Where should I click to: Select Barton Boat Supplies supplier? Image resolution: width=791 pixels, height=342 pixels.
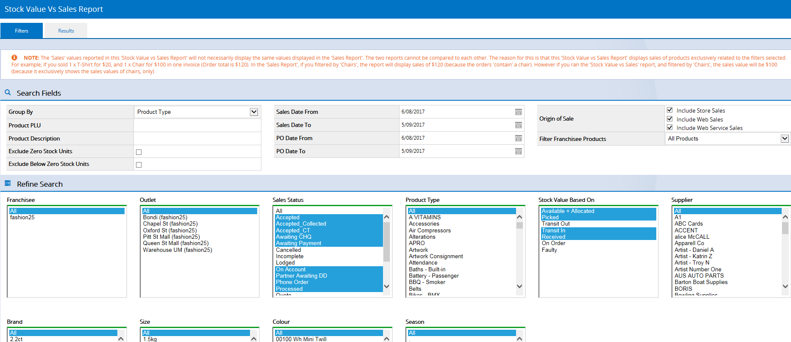(727, 282)
